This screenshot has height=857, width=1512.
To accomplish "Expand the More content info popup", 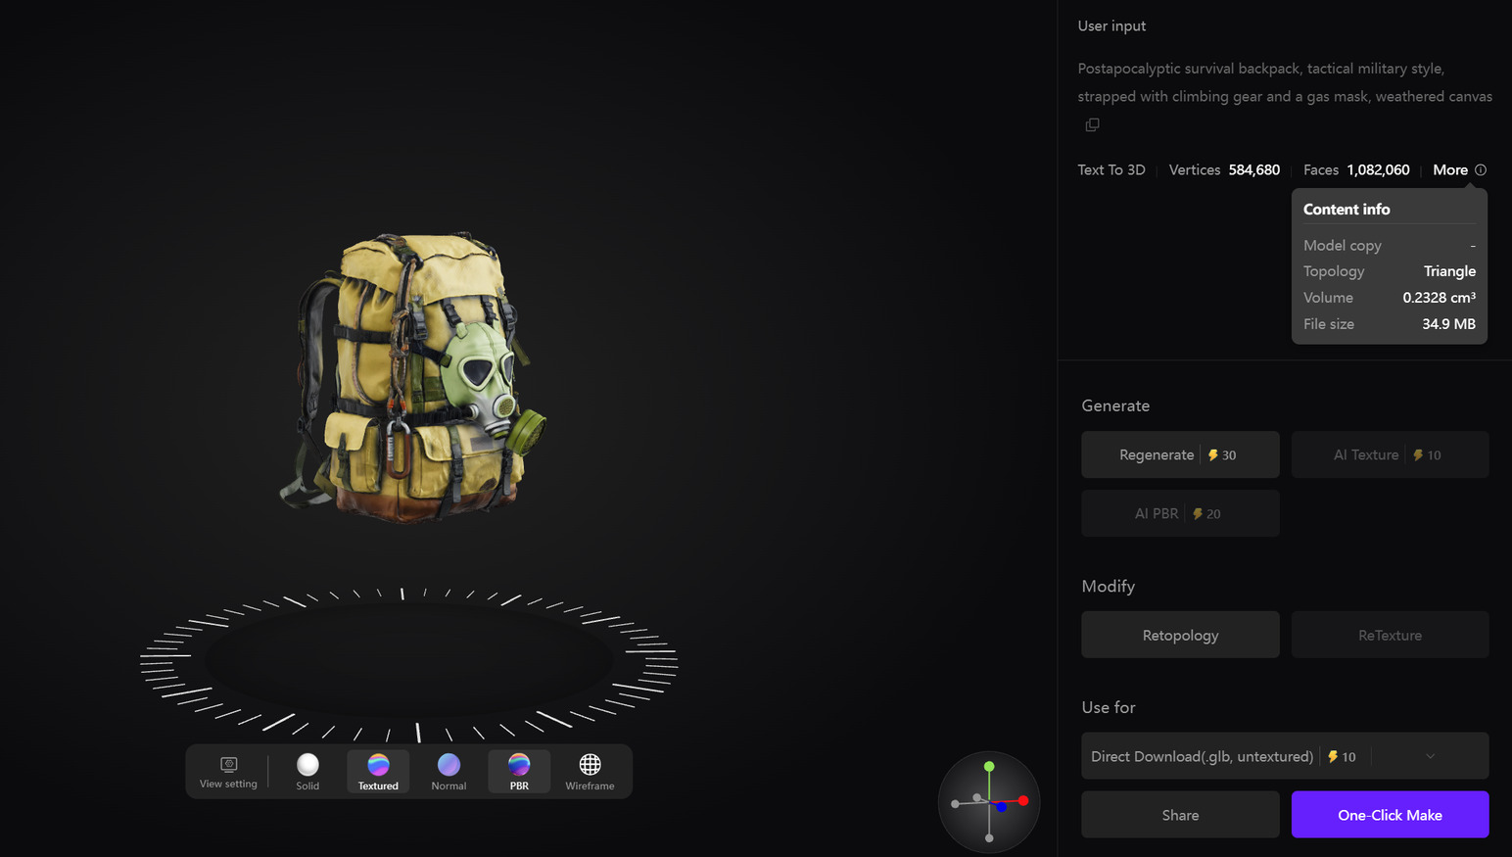I will click(x=1450, y=169).
